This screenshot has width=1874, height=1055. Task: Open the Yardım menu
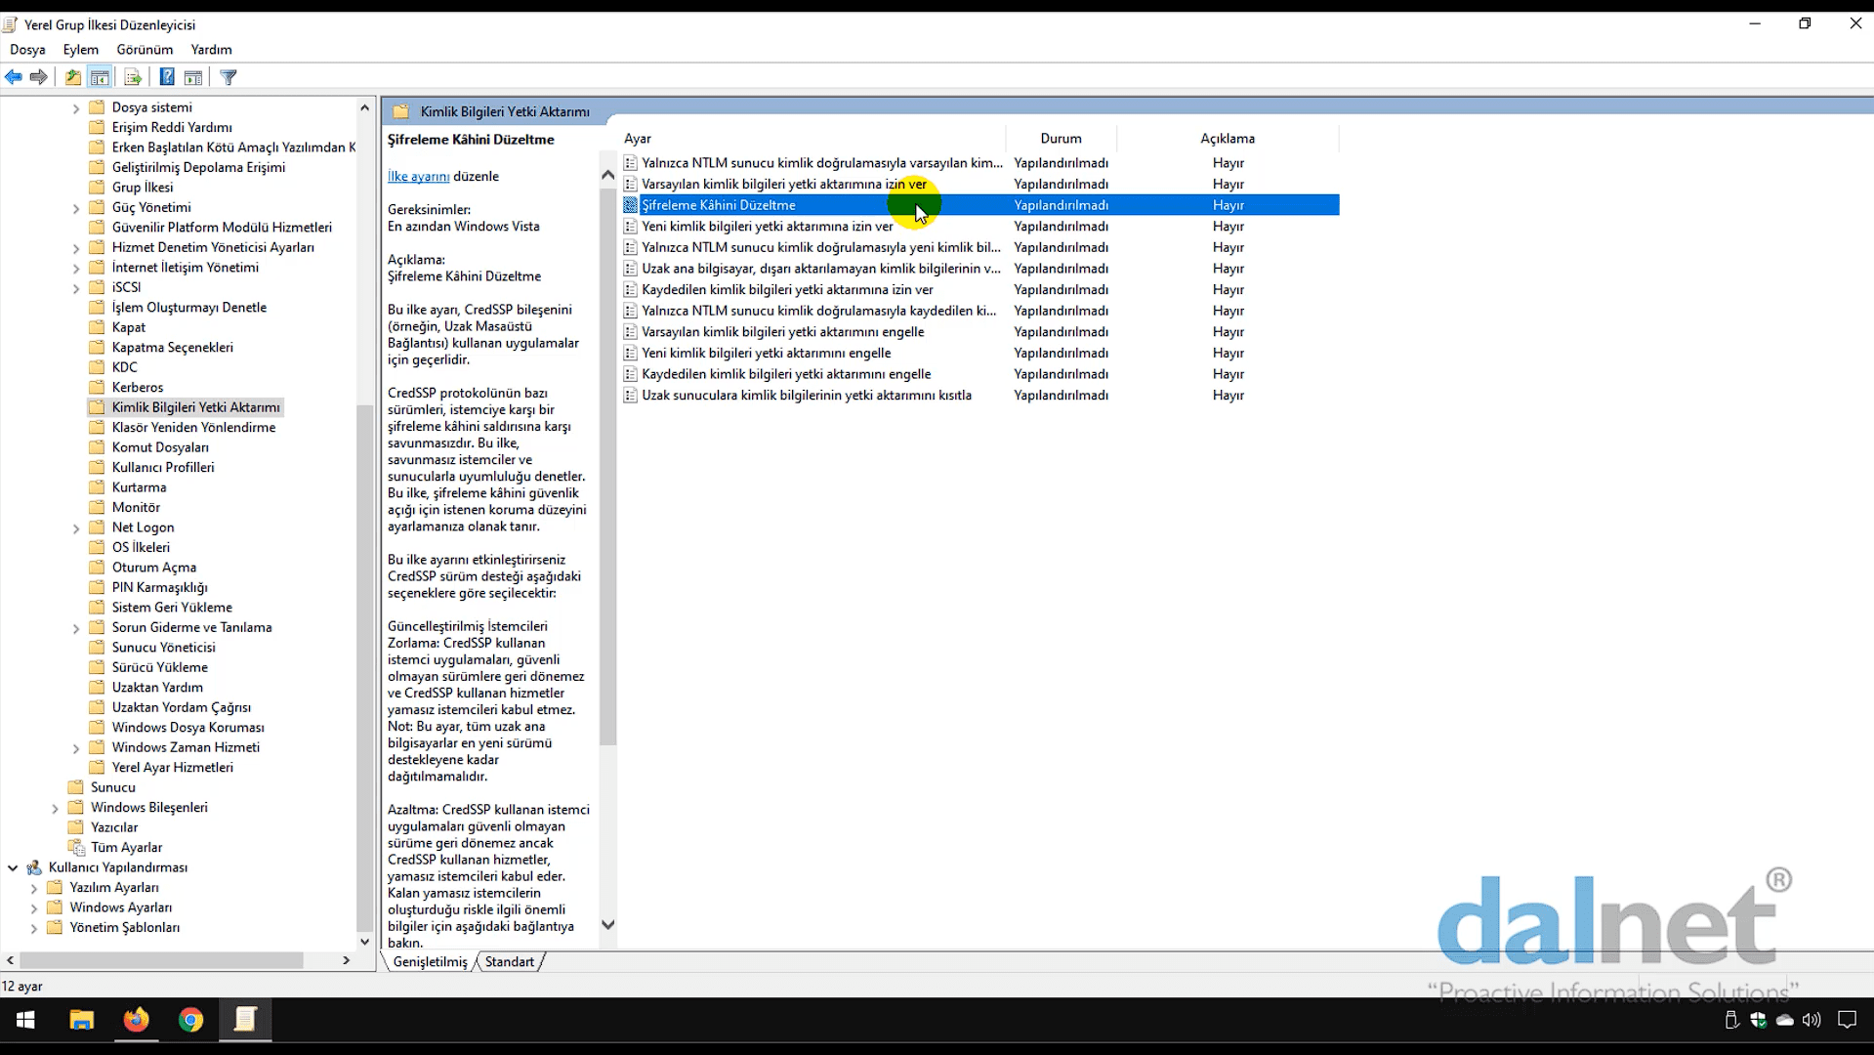[x=211, y=49]
